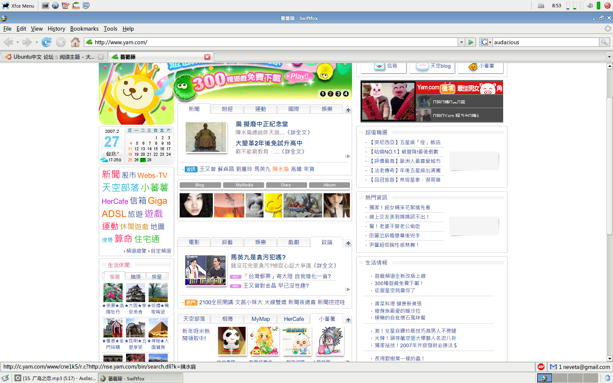Click the green Go arrow beside the address bar

point(471,42)
